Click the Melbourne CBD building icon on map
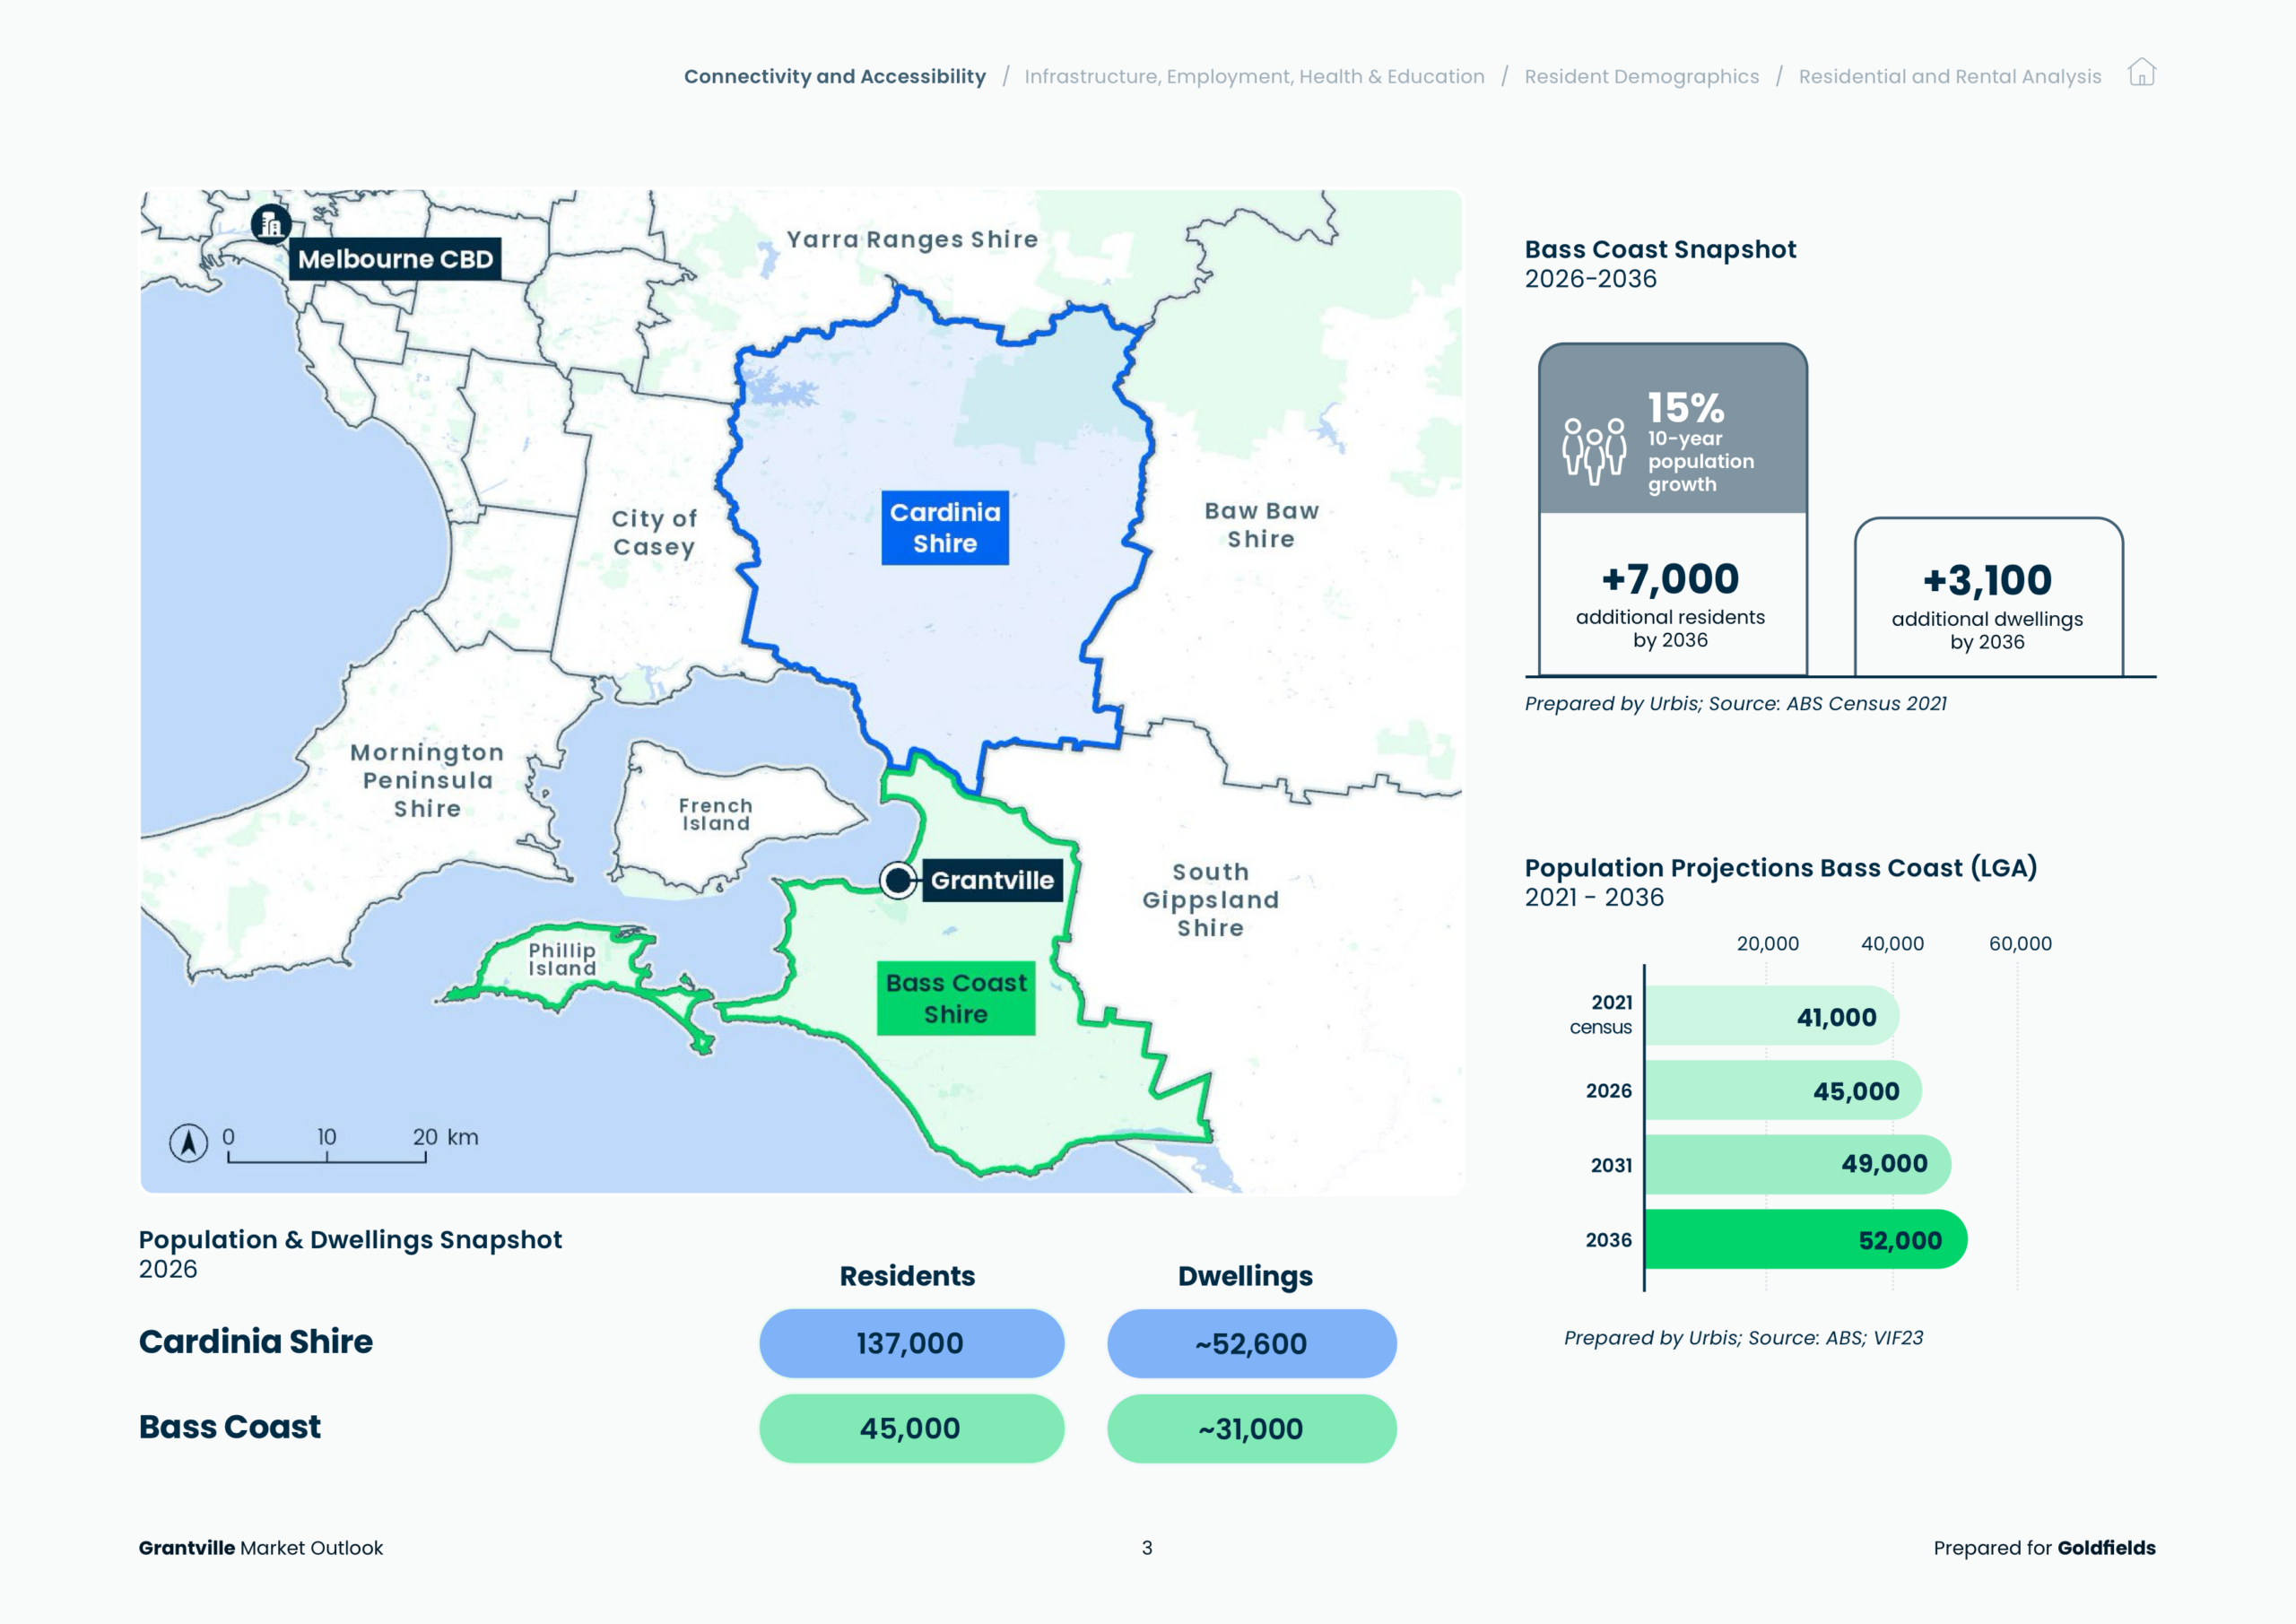The height and width of the screenshot is (1624, 2296). coord(270,224)
